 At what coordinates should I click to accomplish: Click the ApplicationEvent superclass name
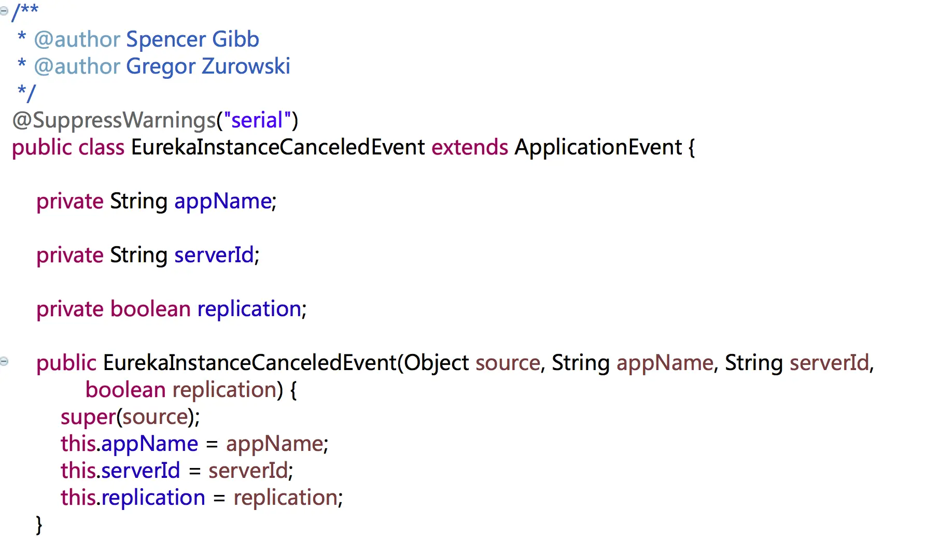pos(598,147)
